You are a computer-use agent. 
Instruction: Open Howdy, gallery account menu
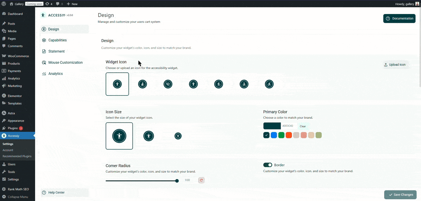(x=407, y=4)
